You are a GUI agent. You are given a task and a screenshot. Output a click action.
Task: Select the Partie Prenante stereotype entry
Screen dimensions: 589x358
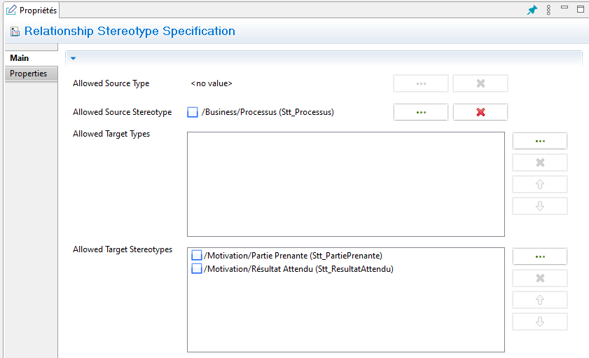click(293, 256)
